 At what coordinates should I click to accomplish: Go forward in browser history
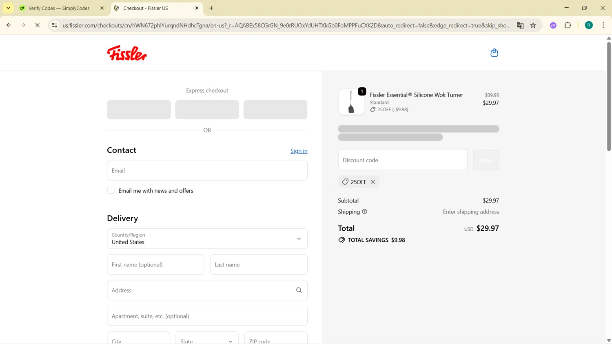23,25
